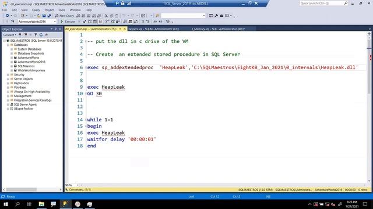
Task: Select Always On High Availability node
Action: (x=32, y=92)
